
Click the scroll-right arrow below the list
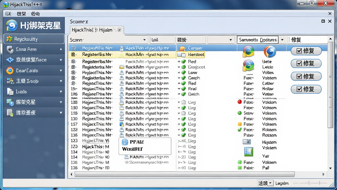pyautogui.click(x=324, y=174)
